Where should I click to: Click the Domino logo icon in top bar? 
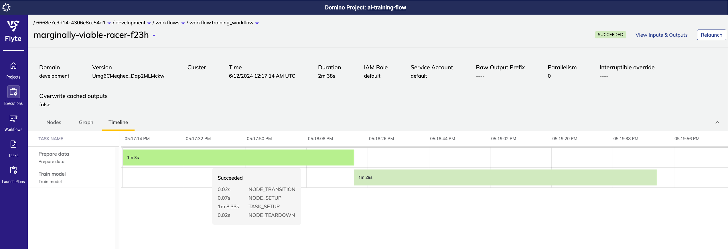tap(6, 7)
